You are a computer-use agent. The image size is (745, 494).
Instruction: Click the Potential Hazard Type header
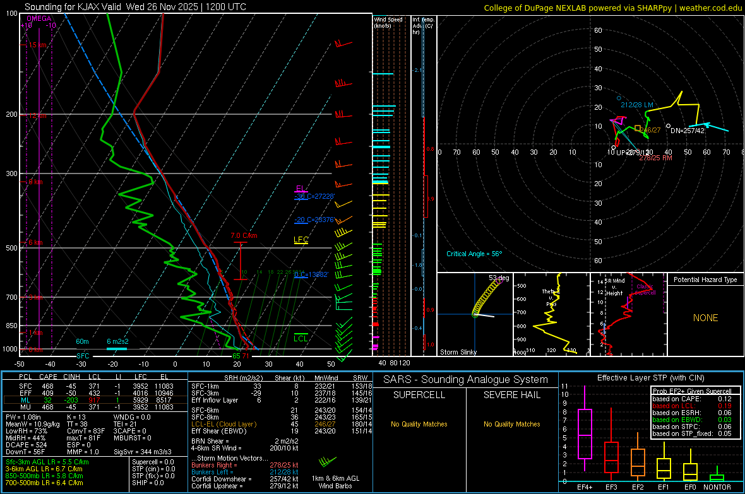click(x=705, y=279)
